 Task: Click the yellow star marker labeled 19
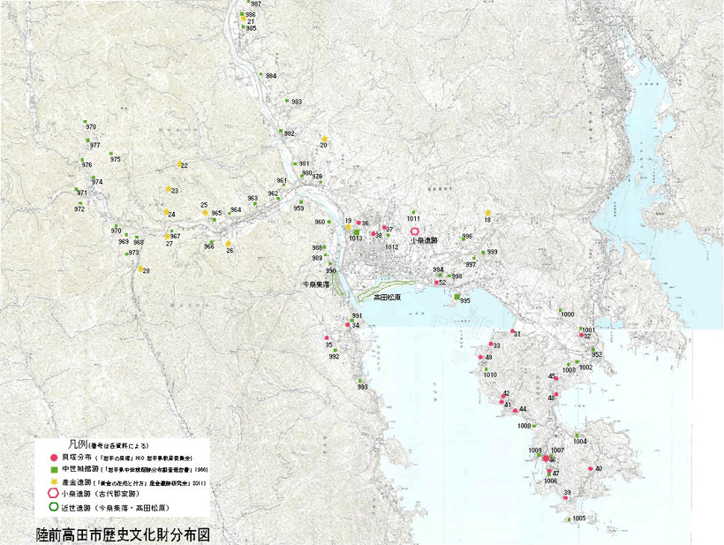[349, 227]
